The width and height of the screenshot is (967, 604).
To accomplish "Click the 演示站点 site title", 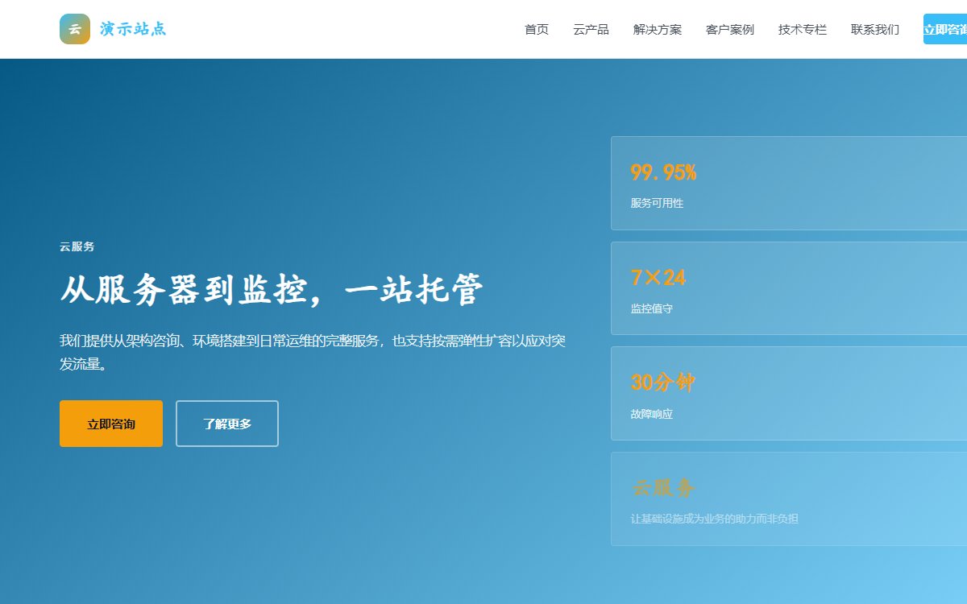I will (x=133, y=29).
